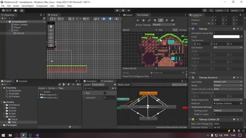246x138 pixels.
Task: Choose the Tile Palette eraser tool
Action: tap(166, 20)
